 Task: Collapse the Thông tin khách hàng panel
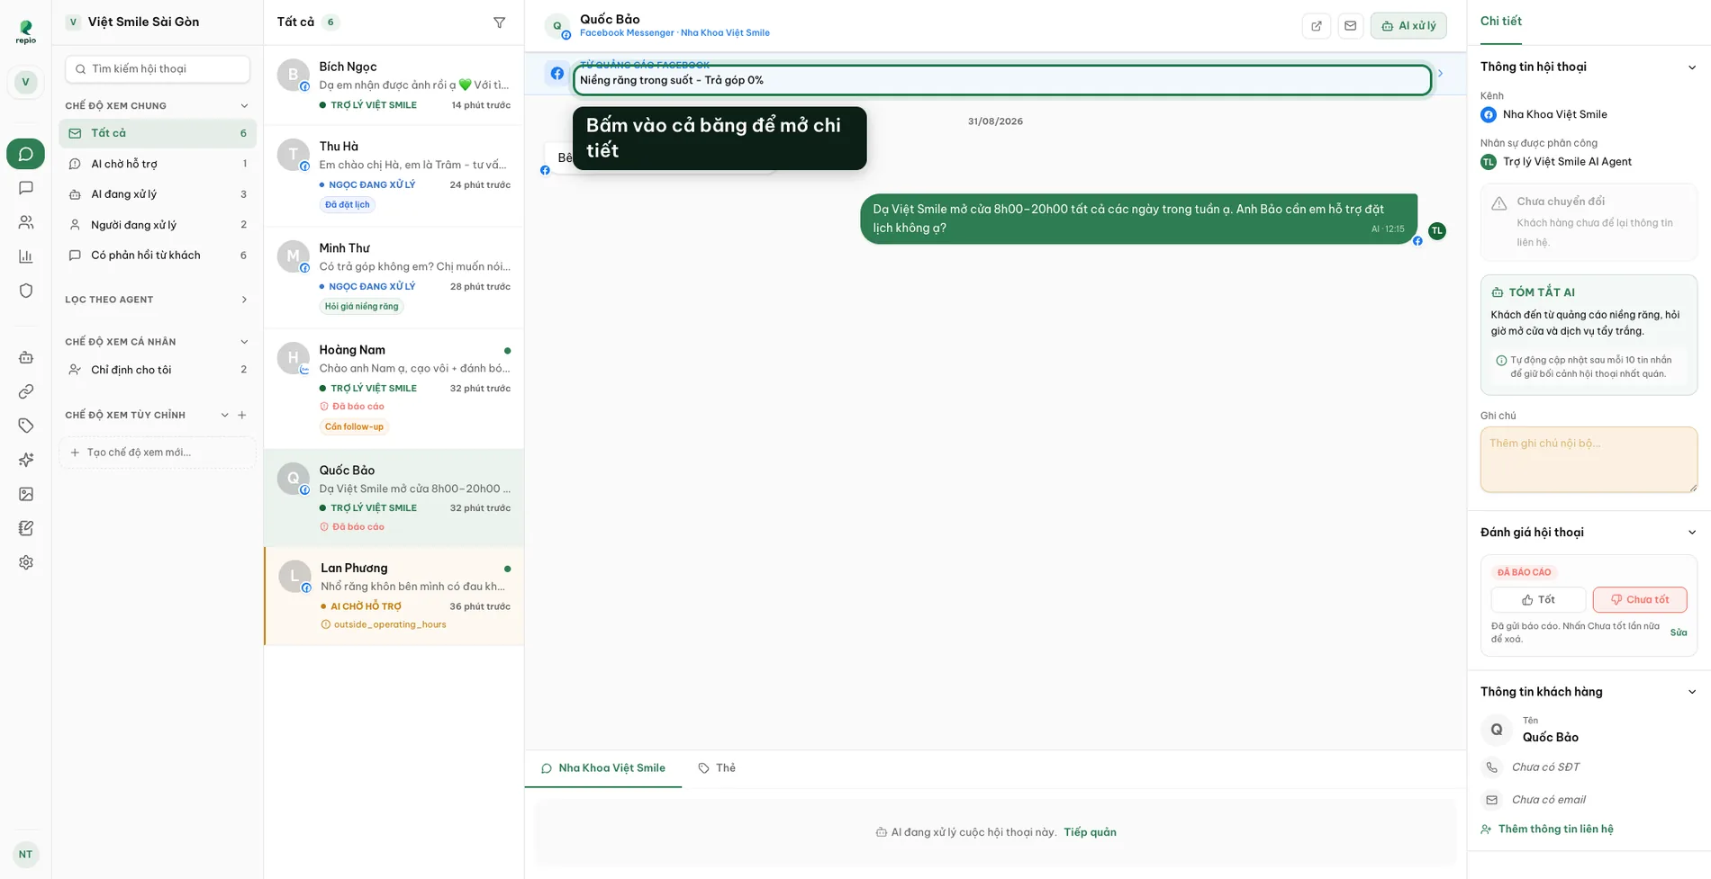tap(1691, 692)
